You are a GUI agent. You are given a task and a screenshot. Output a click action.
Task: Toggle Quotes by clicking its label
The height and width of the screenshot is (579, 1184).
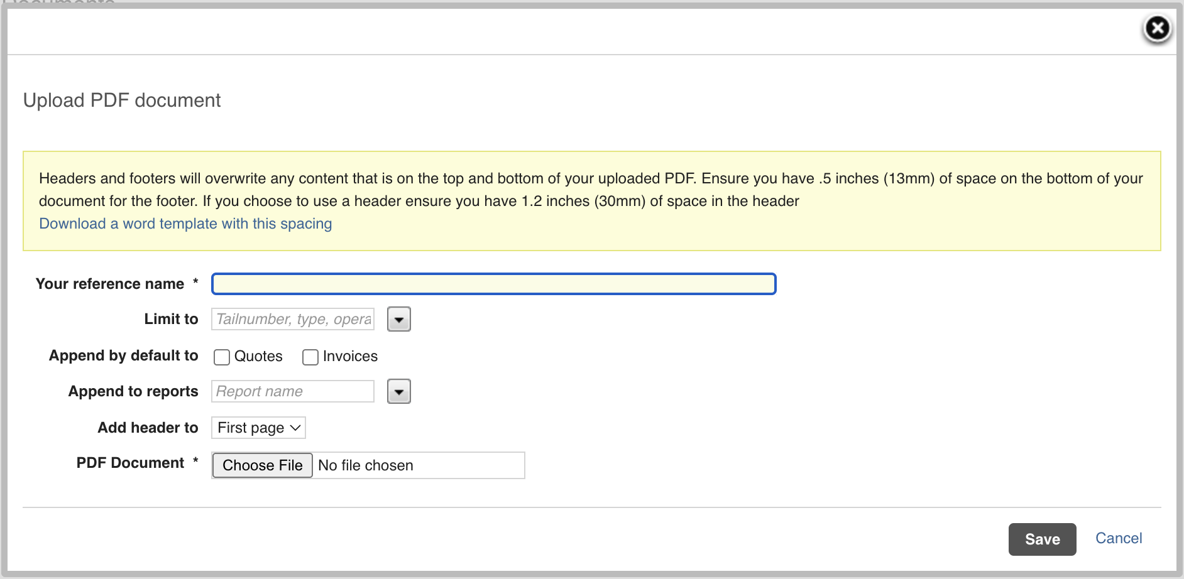(x=258, y=356)
